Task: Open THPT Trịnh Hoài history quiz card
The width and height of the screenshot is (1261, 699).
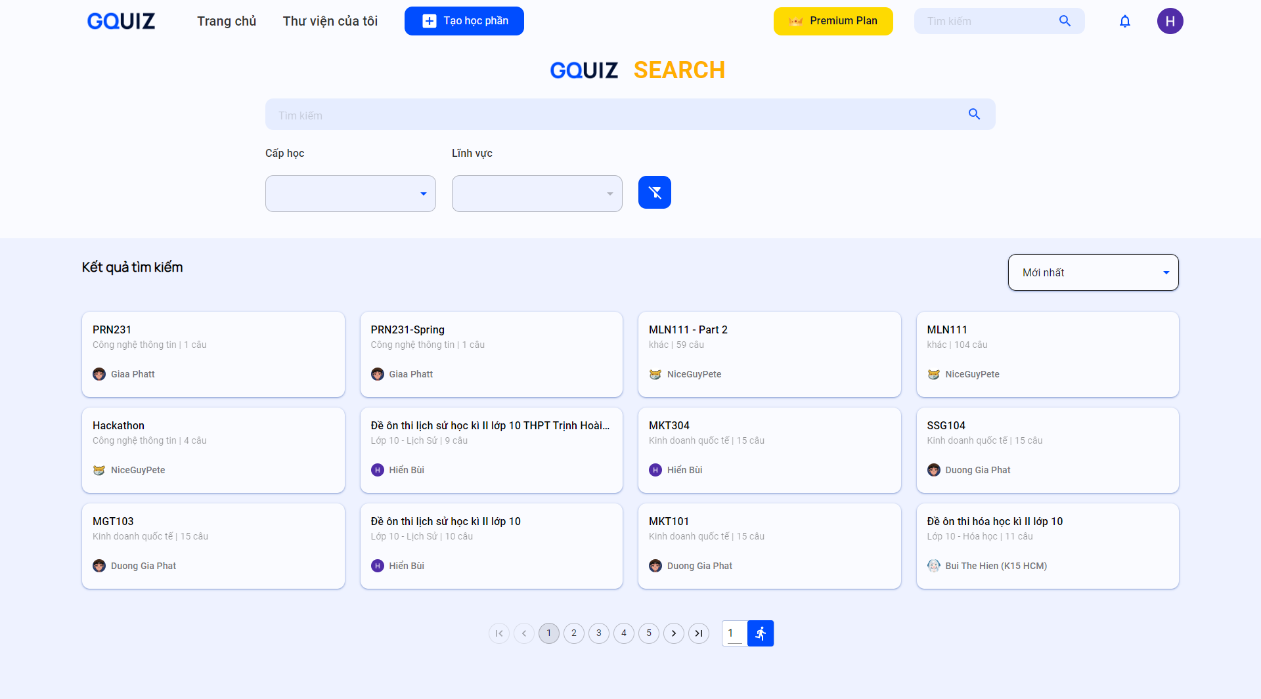Action: point(491,450)
